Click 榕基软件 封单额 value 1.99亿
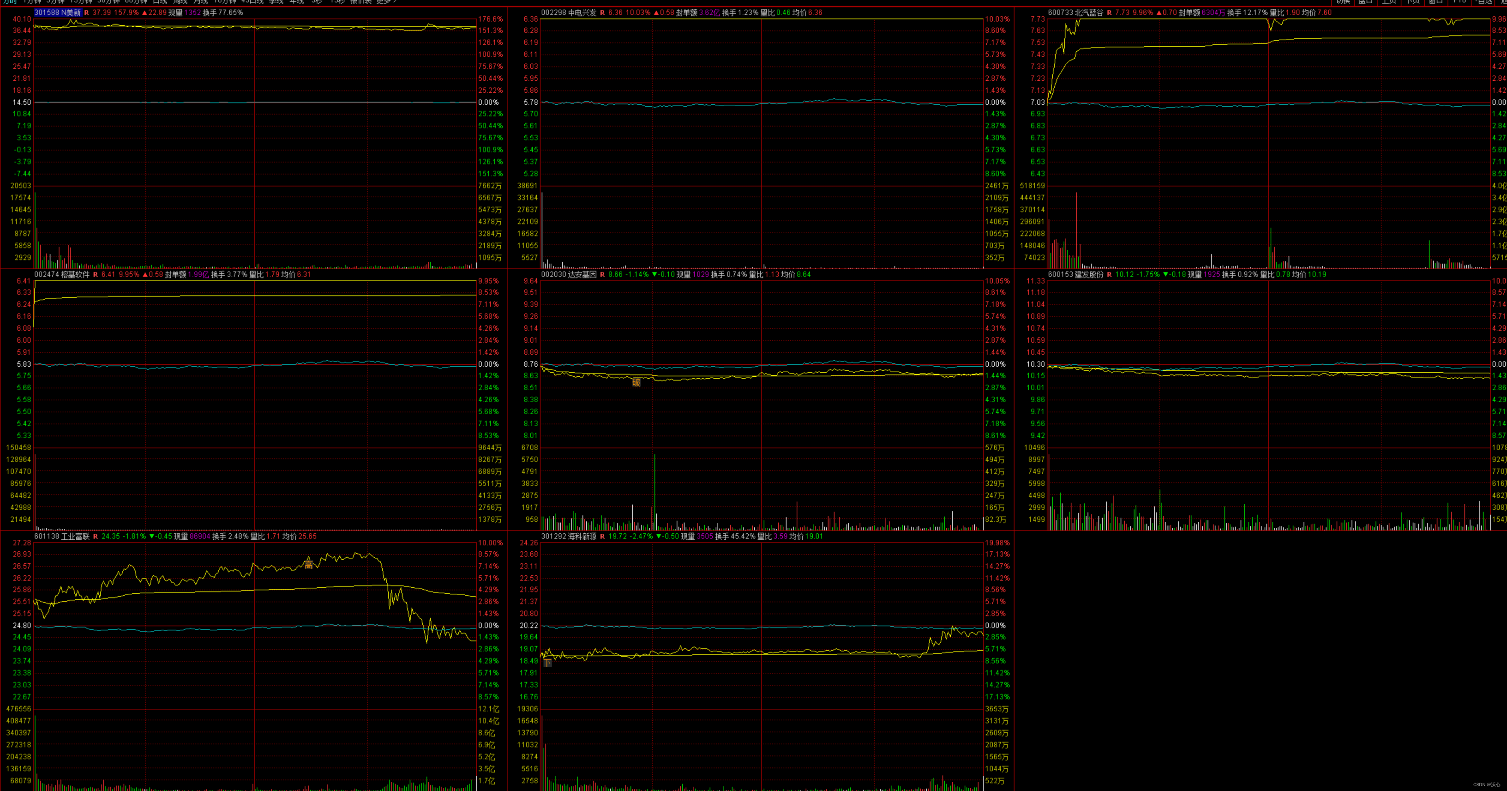 (x=198, y=274)
